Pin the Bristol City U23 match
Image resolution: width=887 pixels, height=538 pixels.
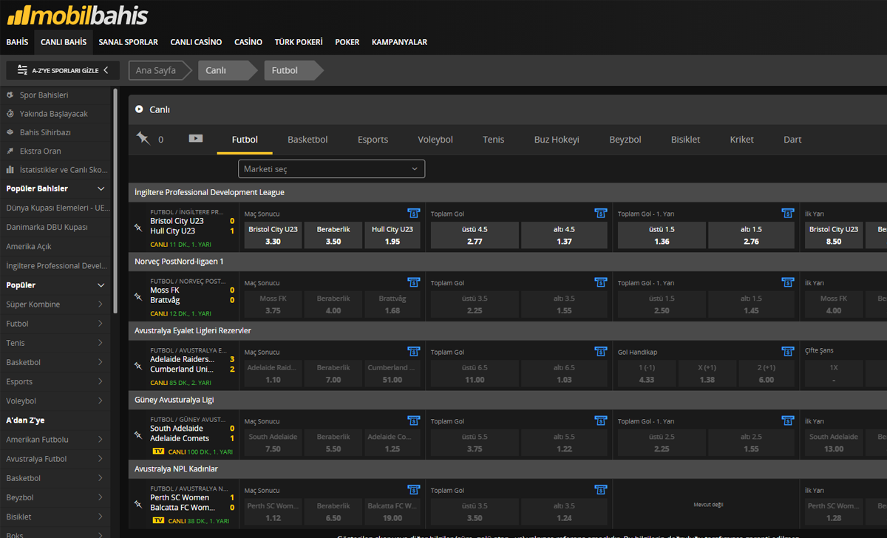[x=137, y=227]
